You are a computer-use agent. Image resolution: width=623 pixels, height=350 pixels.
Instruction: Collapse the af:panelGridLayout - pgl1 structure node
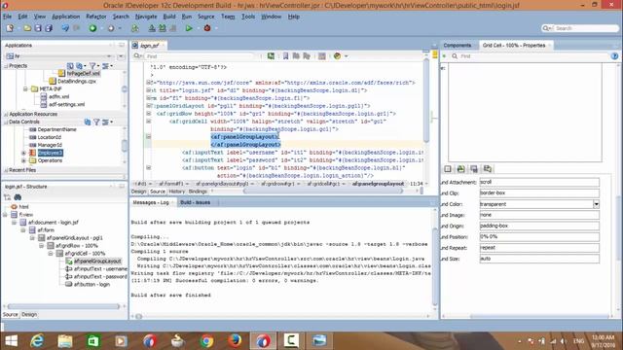[32, 238]
